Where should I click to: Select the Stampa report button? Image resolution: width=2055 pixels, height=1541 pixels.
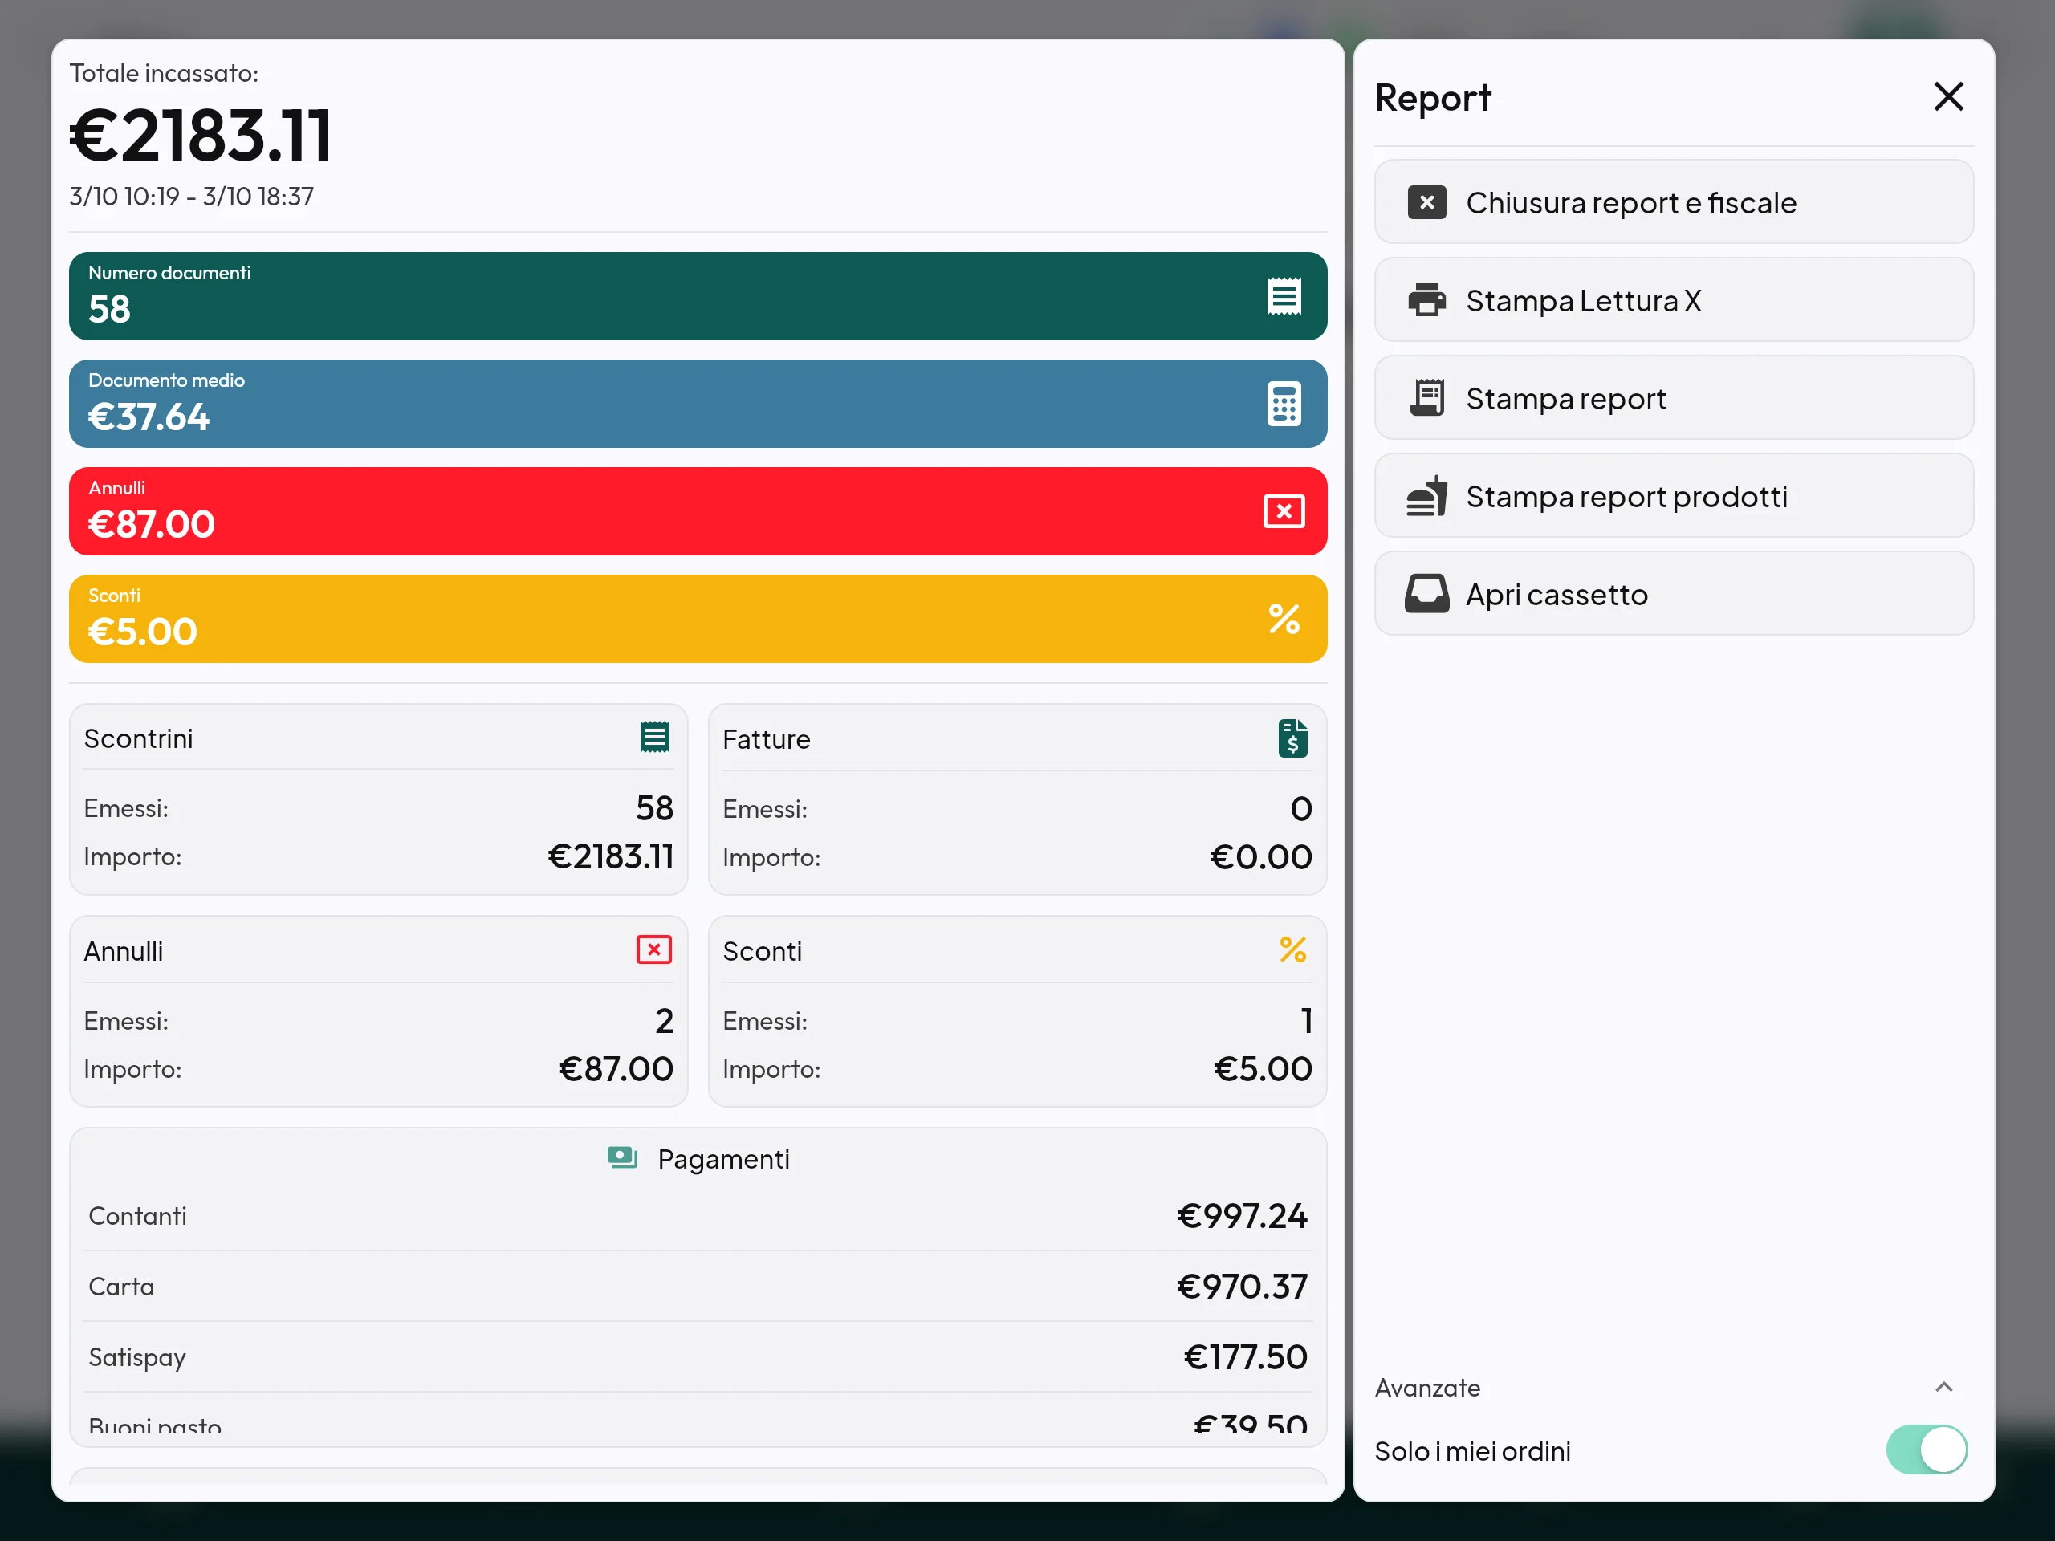pos(1674,398)
